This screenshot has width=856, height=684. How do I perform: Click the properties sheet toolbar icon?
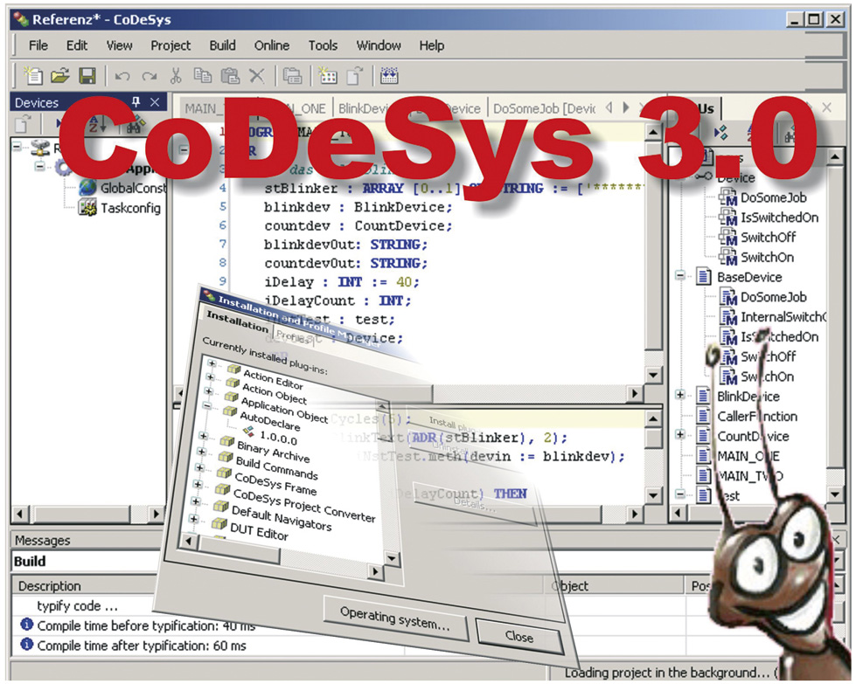click(x=293, y=75)
